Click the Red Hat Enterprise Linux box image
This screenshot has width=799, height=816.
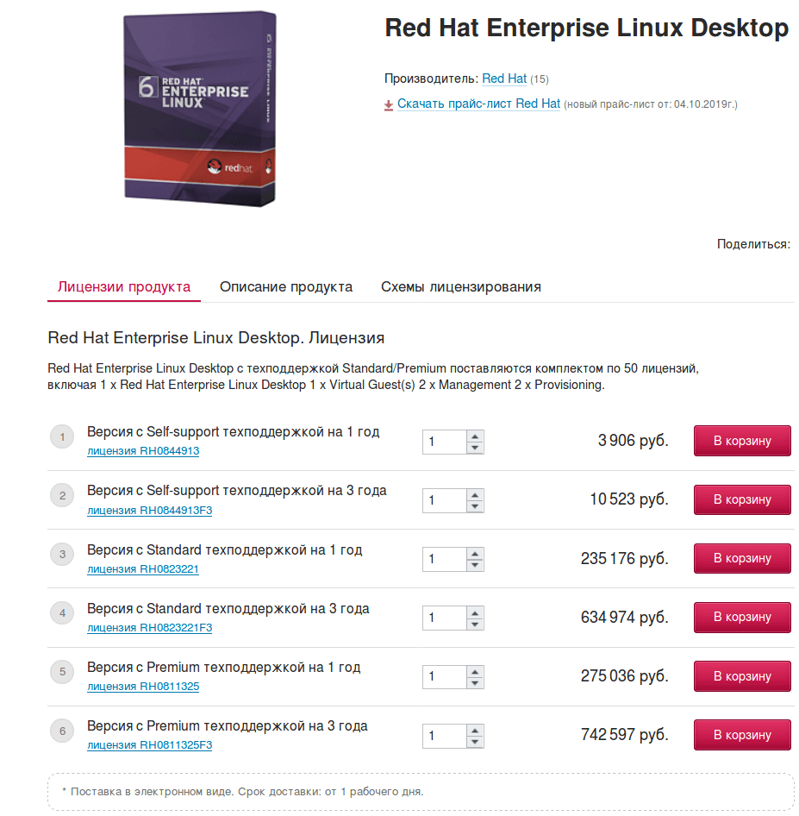click(x=200, y=109)
